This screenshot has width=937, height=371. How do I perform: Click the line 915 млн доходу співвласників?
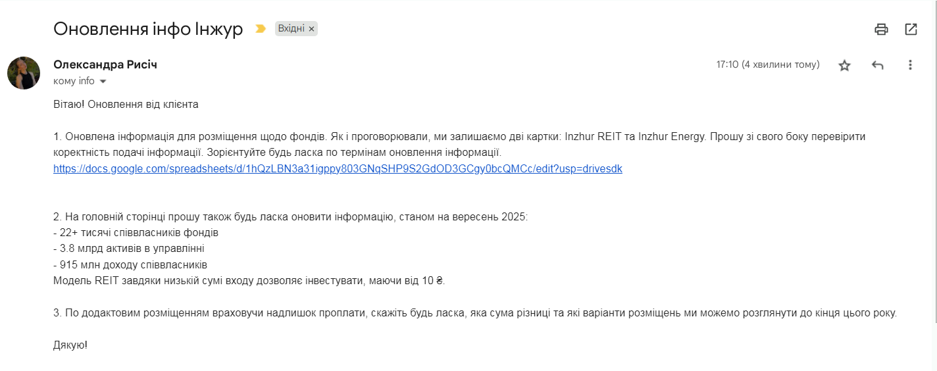click(x=130, y=265)
